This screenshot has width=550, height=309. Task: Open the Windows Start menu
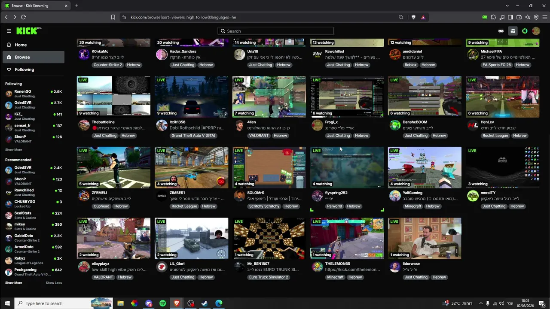pyautogui.click(x=7, y=303)
